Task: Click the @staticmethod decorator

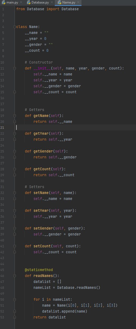Action: [x=39, y=270]
